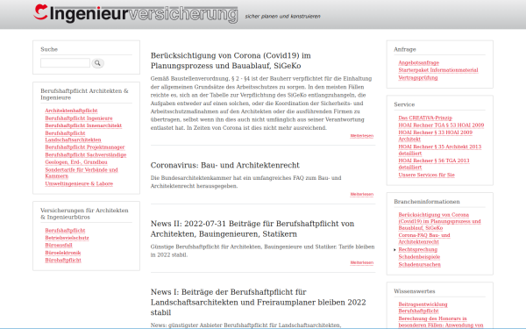Open the Rechtsprechung link
Image resolution: width=526 pixels, height=329 pixels.
(x=417, y=249)
